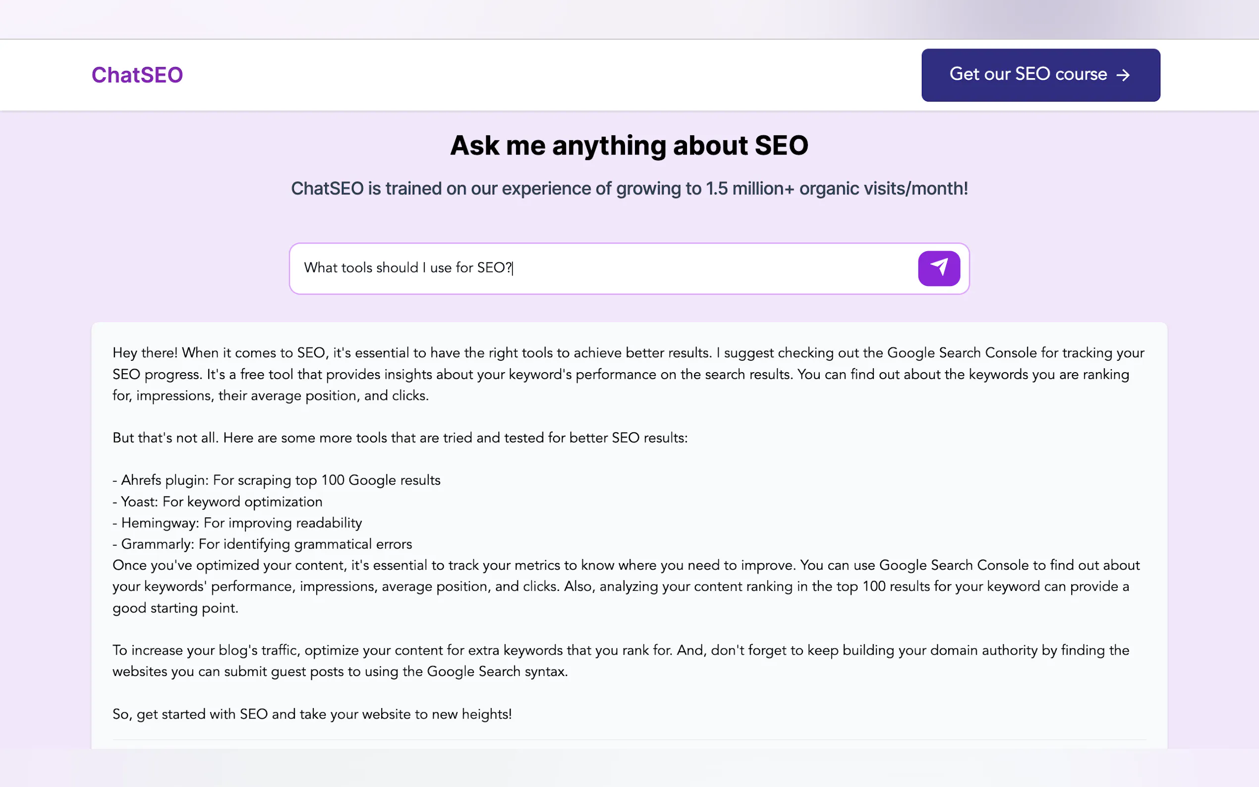Click the arrow icon beside SEO course
1259x787 pixels.
pyautogui.click(x=1123, y=75)
